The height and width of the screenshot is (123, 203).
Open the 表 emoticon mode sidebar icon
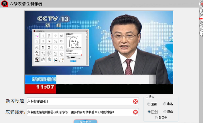click(x=201, y=11)
